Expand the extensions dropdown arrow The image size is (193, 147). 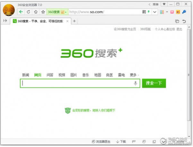167,12
